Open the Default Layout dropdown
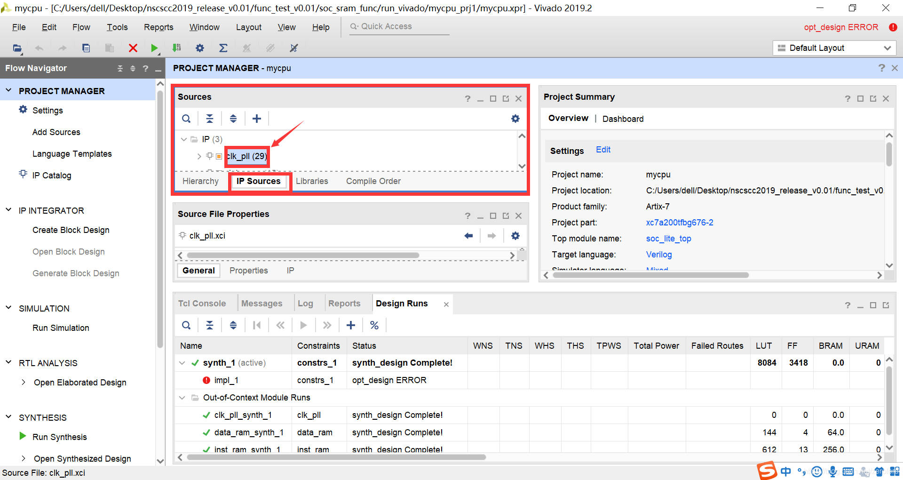This screenshot has width=903, height=480. pyautogui.click(x=834, y=48)
